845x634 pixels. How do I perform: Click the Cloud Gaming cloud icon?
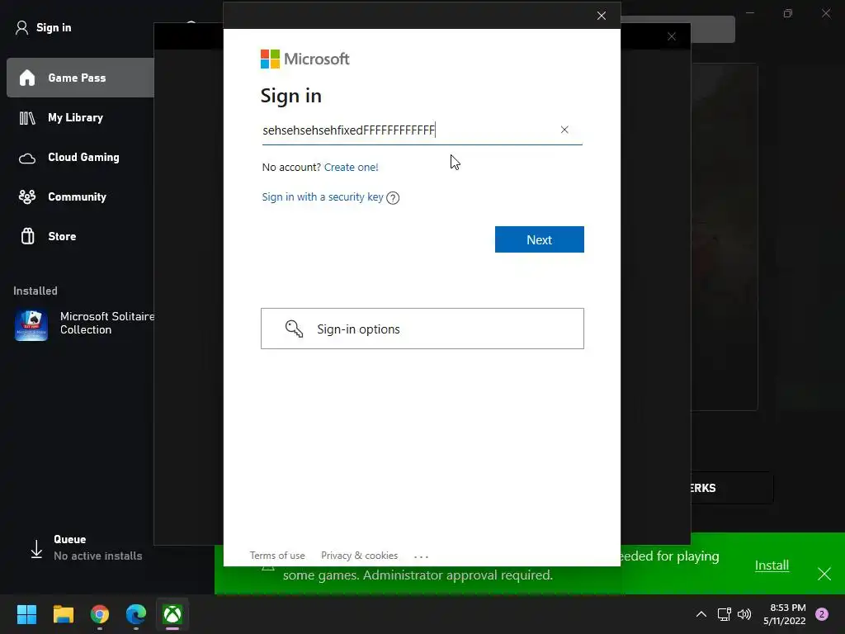pyautogui.click(x=27, y=158)
